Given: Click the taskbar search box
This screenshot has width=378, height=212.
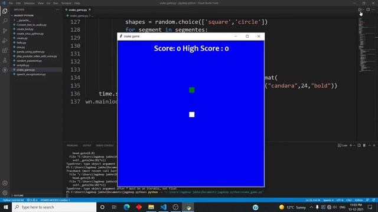Looking at the screenshot, I should 54,207.
